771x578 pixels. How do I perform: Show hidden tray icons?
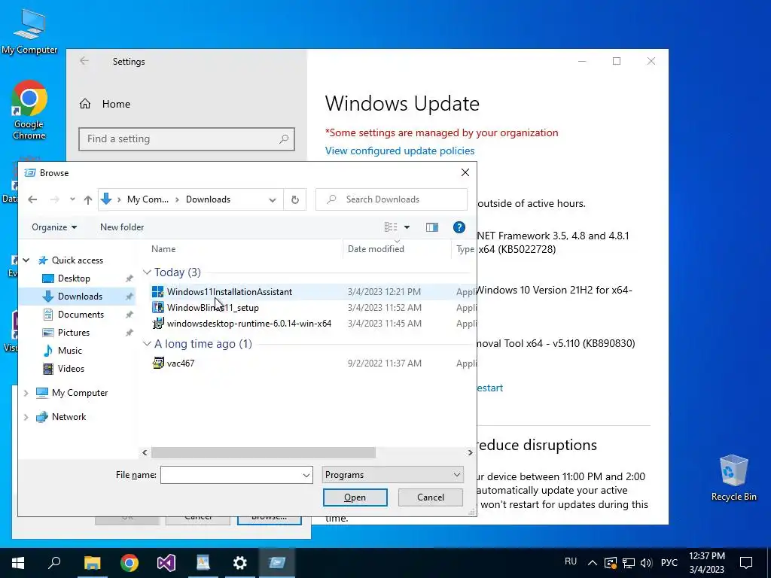[x=593, y=563]
